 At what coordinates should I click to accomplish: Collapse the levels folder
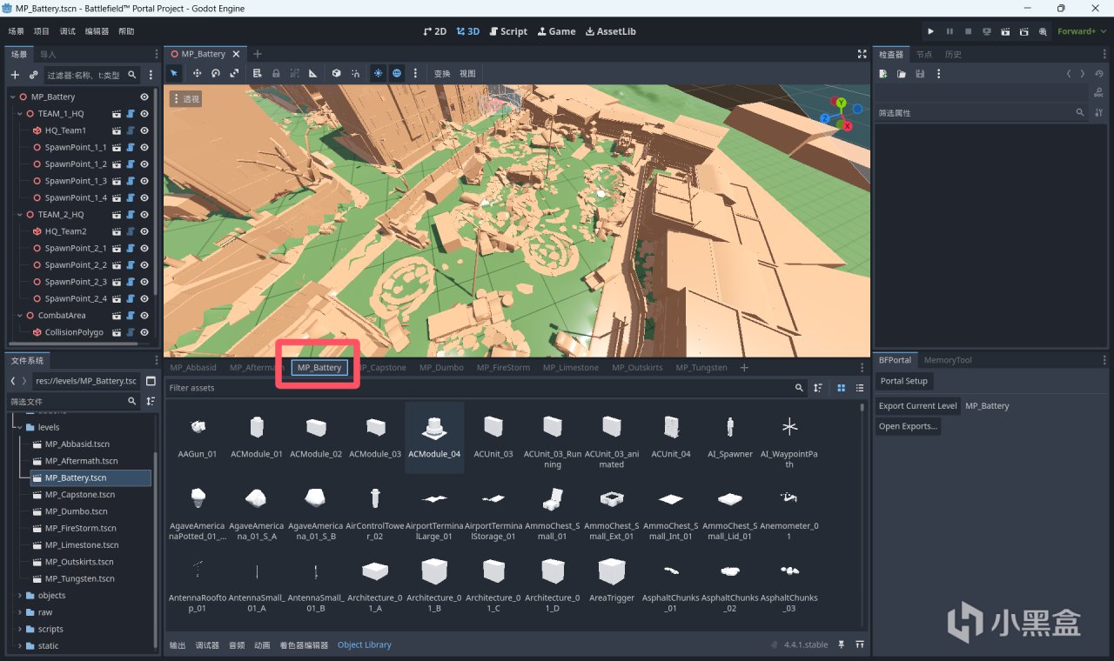click(x=18, y=428)
